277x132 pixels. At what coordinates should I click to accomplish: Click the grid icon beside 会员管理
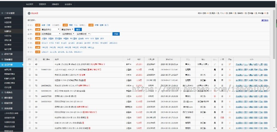point(2,65)
